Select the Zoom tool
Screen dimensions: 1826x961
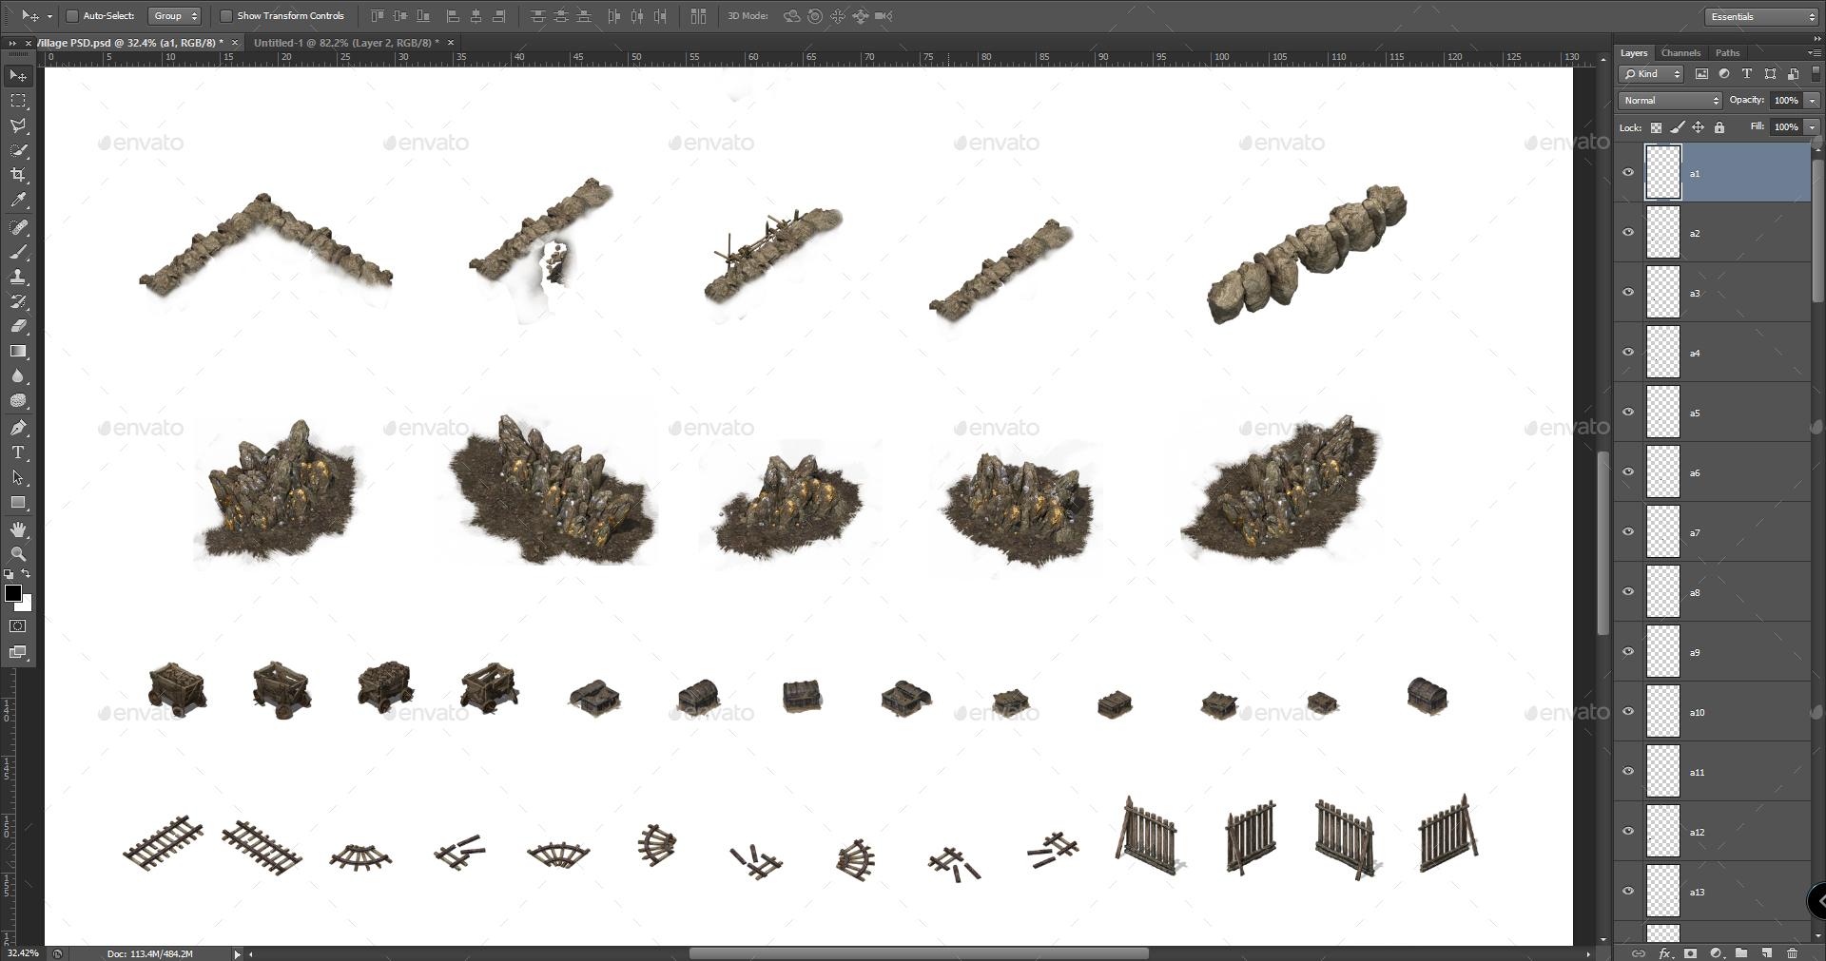[18, 554]
